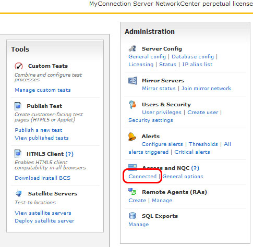Open Join mirror network
This screenshot has height=247, width=253.
click(x=207, y=89)
